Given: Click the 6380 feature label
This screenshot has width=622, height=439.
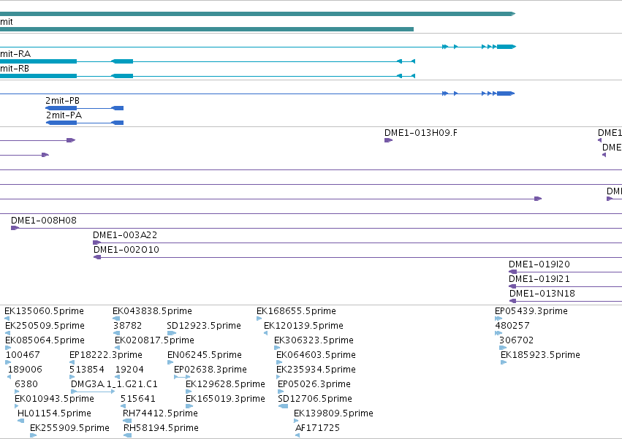Looking at the screenshot, I should pyautogui.click(x=26, y=384).
